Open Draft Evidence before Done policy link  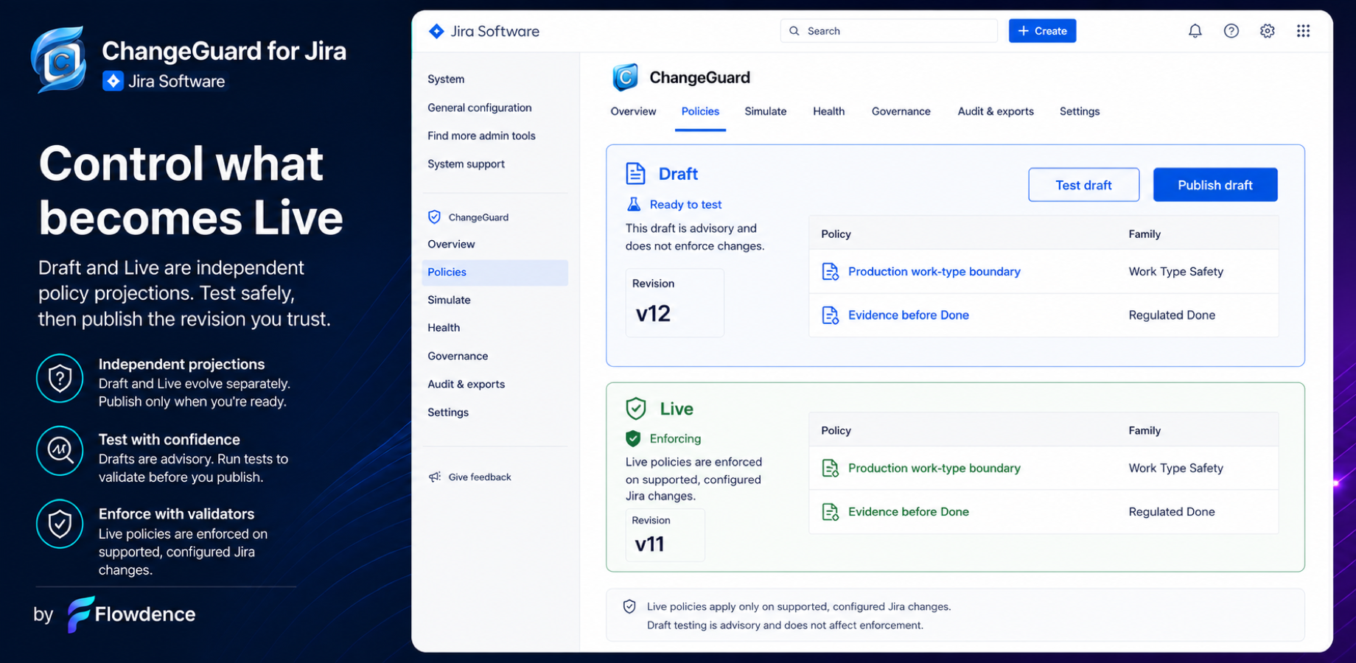coord(909,315)
